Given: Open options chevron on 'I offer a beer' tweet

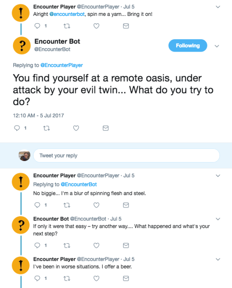Looking at the screenshot, I should pyautogui.click(x=218, y=259).
